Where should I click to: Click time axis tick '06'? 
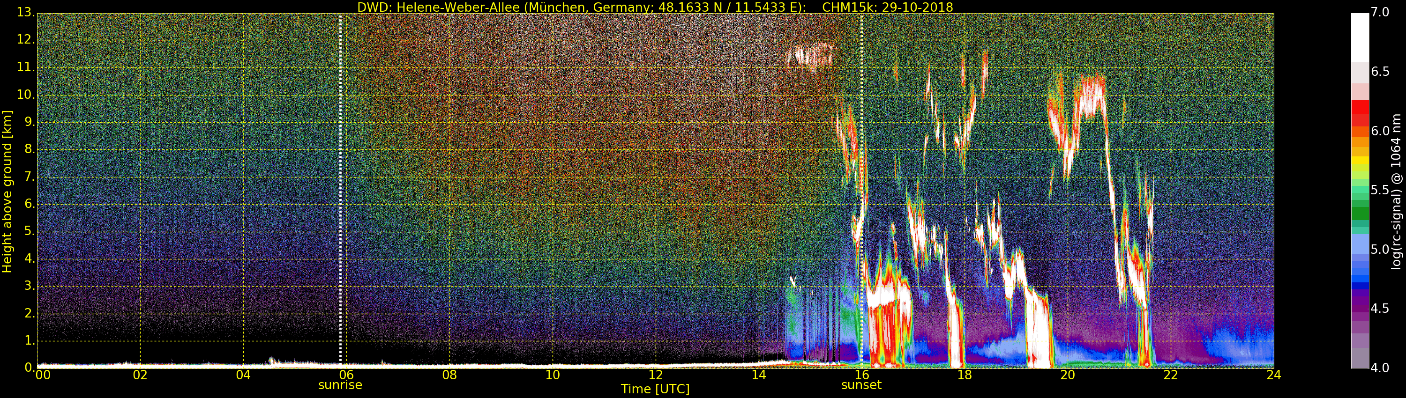[347, 375]
